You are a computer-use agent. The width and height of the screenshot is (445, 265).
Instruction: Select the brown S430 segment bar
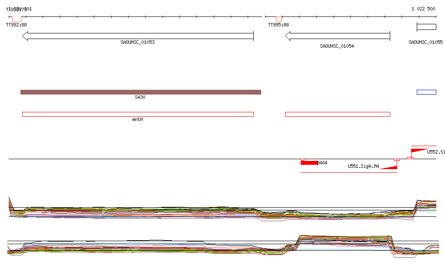[141, 92]
